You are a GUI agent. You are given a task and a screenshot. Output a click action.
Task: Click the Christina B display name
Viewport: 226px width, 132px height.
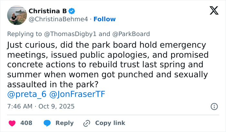(x=47, y=11)
